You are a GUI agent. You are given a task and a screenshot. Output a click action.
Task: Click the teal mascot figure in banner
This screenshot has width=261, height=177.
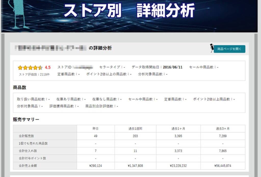coord(18,14)
